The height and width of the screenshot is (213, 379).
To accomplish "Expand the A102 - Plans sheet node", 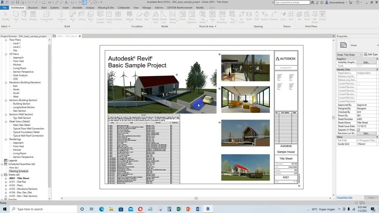I will click(6, 185).
